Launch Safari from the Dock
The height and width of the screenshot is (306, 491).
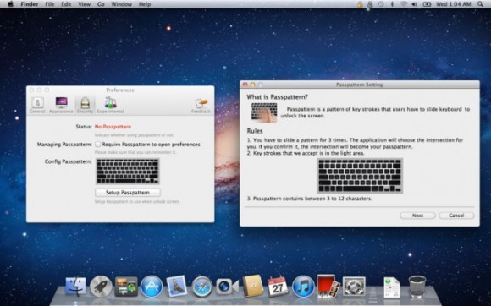pyautogui.click(x=201, y=287)
